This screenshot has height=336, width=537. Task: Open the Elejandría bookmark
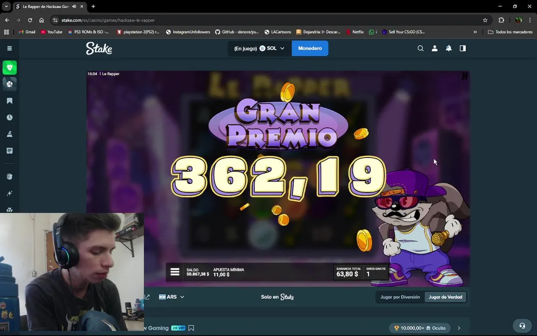[x=318, y=32]
